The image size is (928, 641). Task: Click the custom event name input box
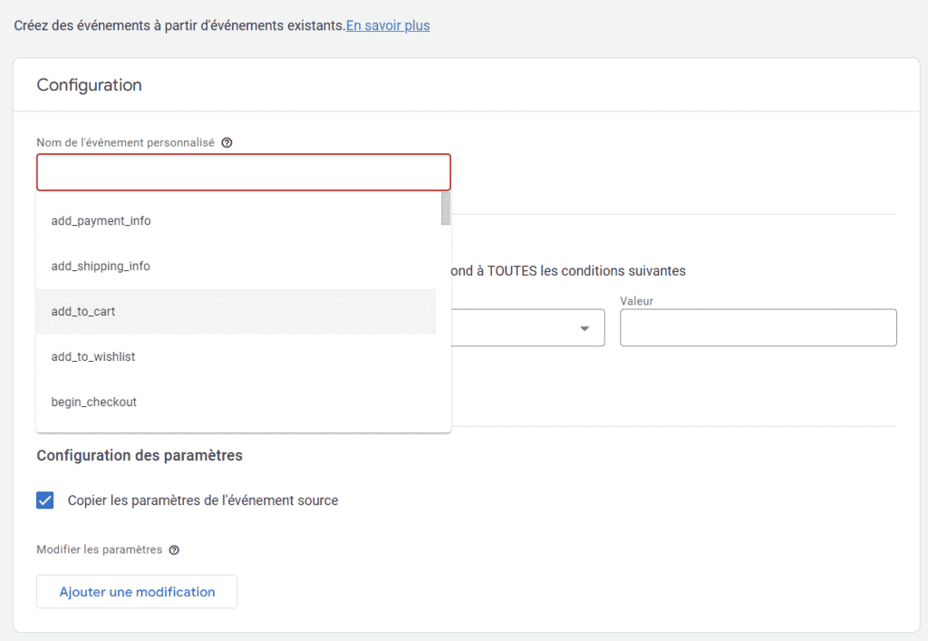[243, 171]
